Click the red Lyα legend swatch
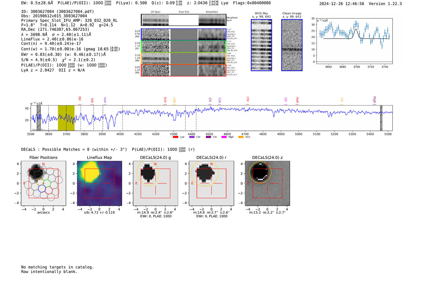Screen dimensions: 423x288 [x=175, y=137]
